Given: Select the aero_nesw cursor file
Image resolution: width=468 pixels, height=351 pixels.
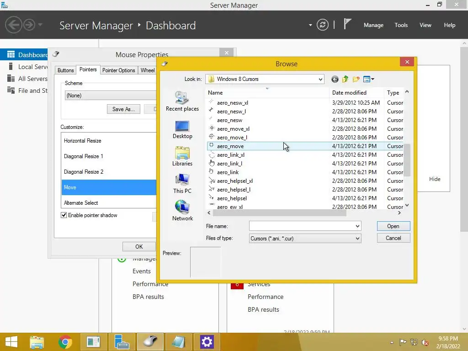Looking at the screenshot, I should tap(305, 120).
